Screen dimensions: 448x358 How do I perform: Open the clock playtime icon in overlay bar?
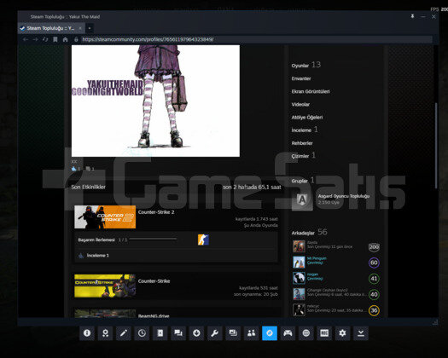[x=142, y=333]
